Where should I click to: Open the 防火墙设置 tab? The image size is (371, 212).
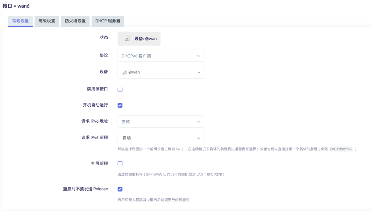coord(75,21)
